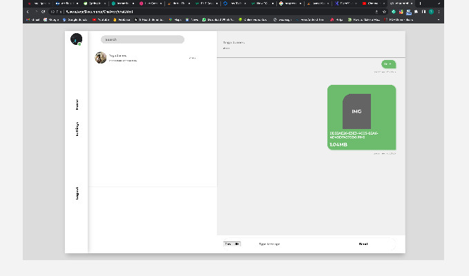Click the browser Back arrow
This screenshot has height=276, width=469.
pyautogui.click(x=28, y=12)
